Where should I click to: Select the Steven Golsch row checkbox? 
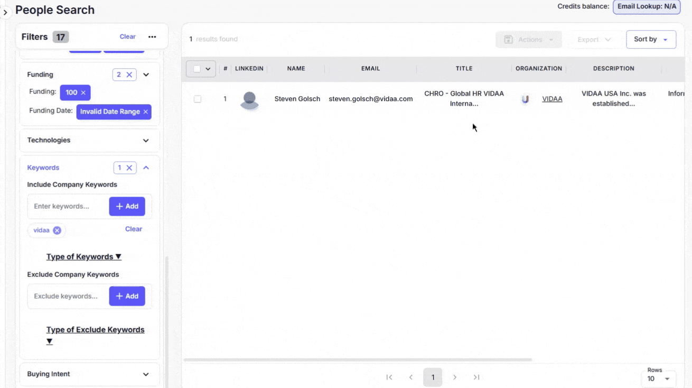pyautogui.click(x=198, y=99)
